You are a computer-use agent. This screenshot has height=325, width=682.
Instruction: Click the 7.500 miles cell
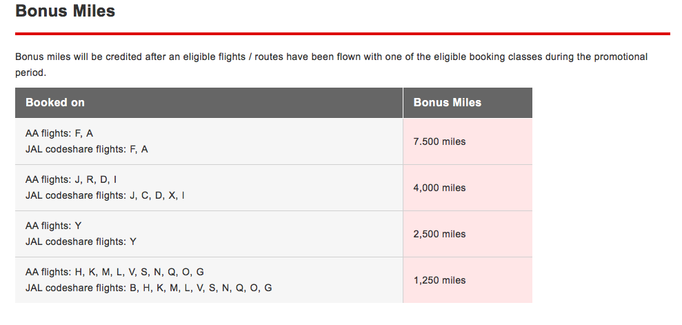pos(468,141)
